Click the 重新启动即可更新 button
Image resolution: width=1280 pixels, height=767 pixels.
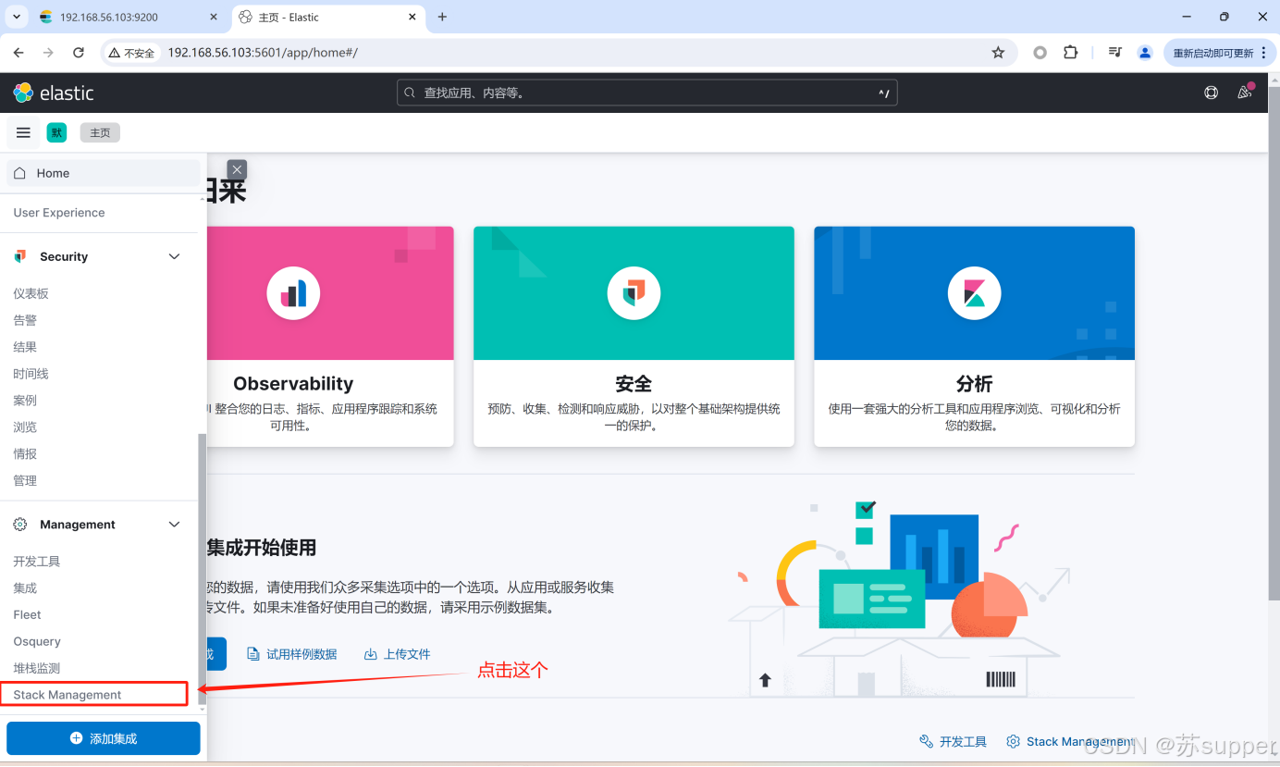pyautogui.click(x=1212, y=53)
